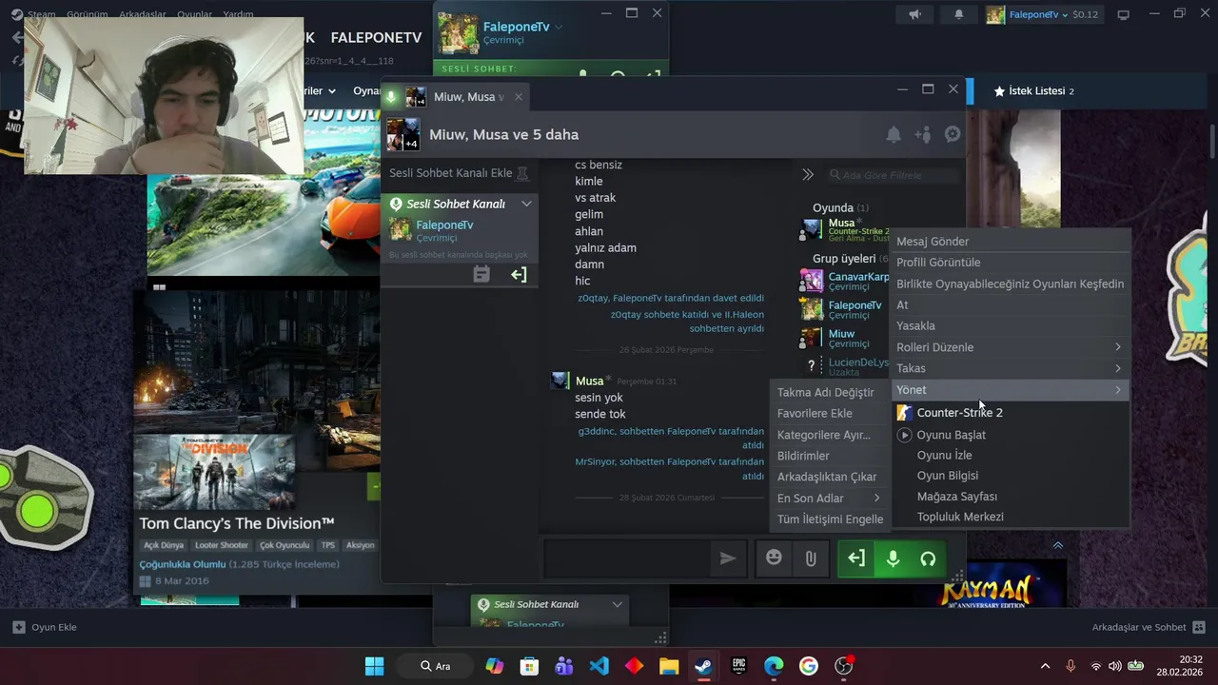
Task: Open Epic Games Launcher from taskbar
Action: click(x=738, y=666)
